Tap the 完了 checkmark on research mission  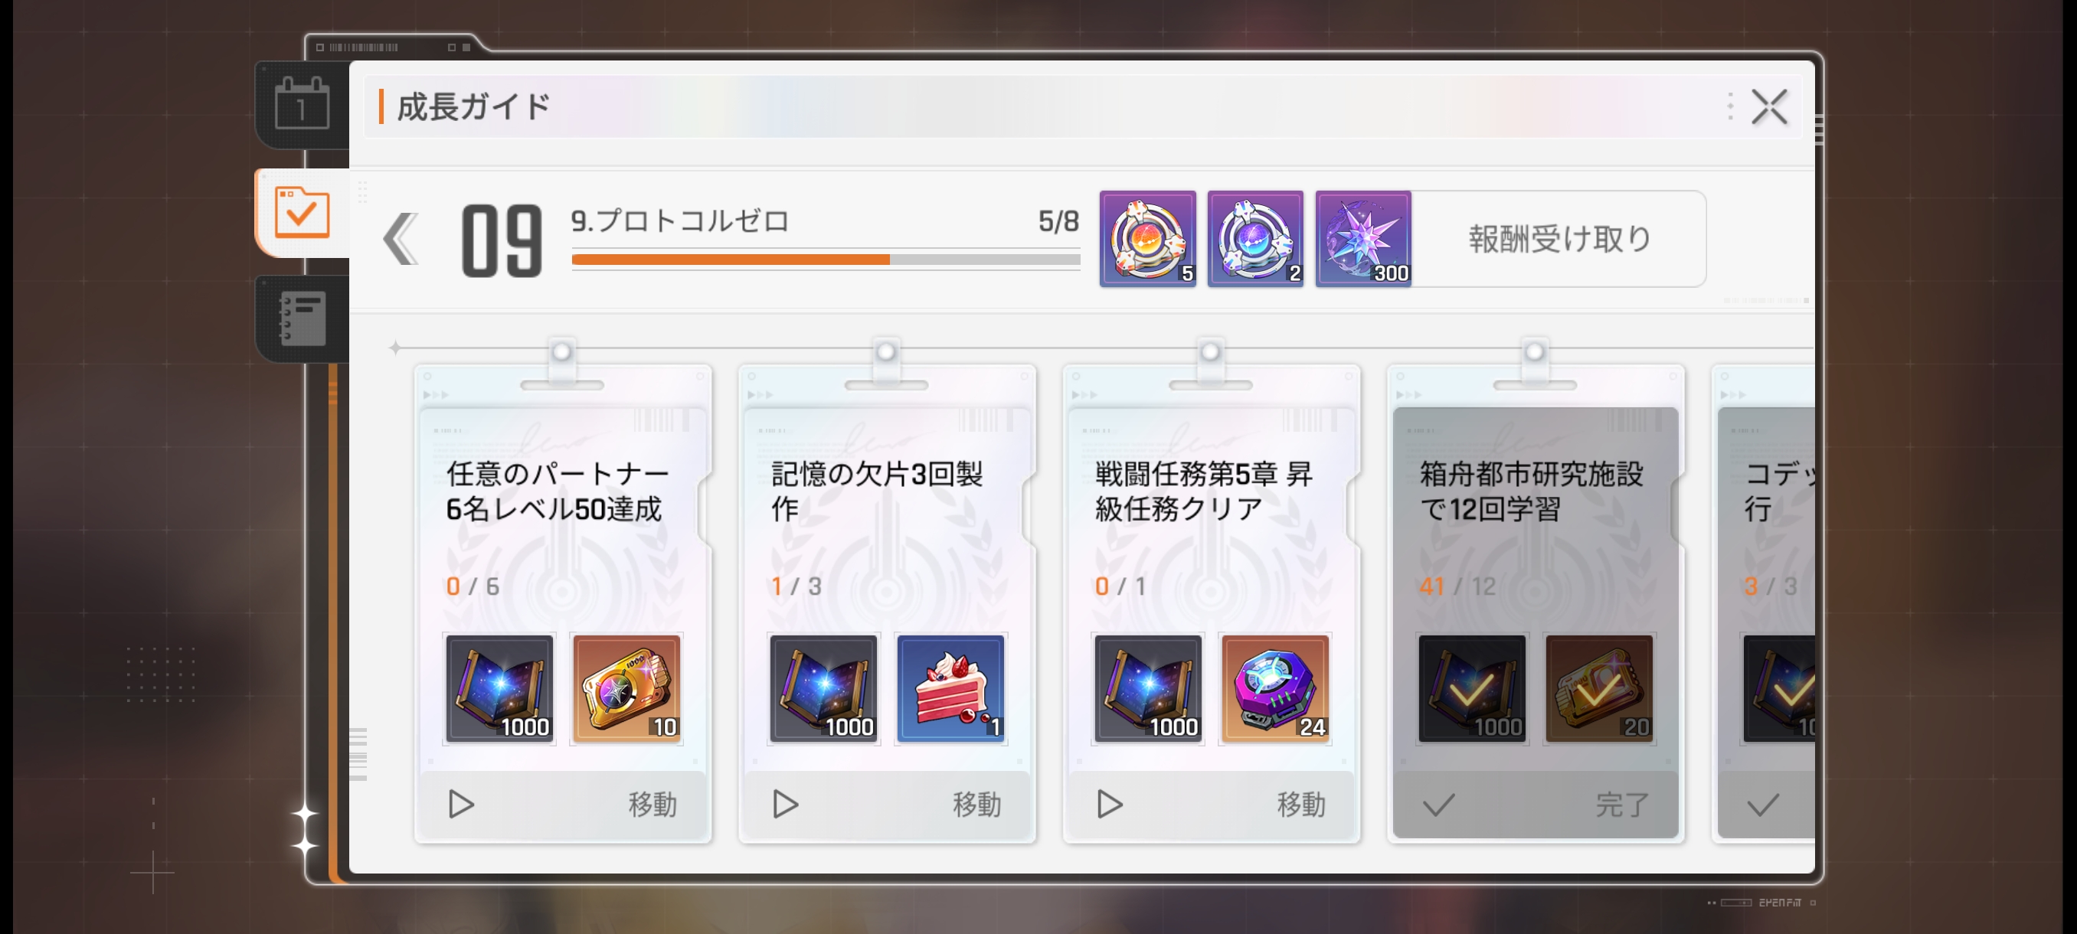tap(1536, 805)
